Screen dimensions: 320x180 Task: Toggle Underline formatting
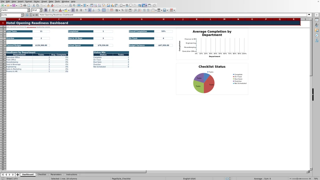coord(53,10)
